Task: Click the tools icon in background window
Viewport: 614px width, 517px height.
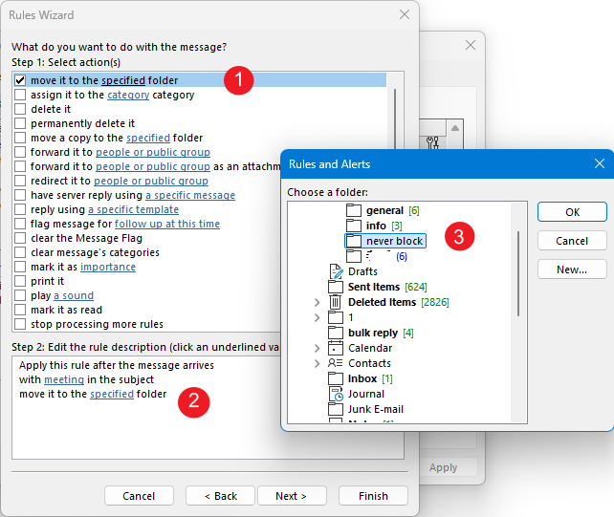Action: (x=432, y=142)
